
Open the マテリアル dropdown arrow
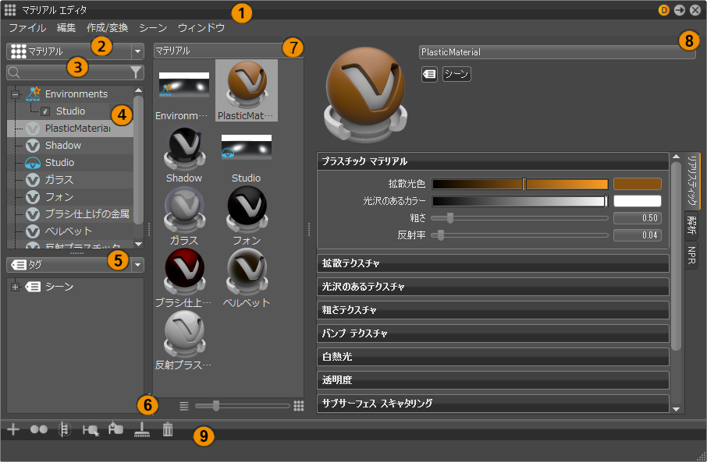point(137,51)
